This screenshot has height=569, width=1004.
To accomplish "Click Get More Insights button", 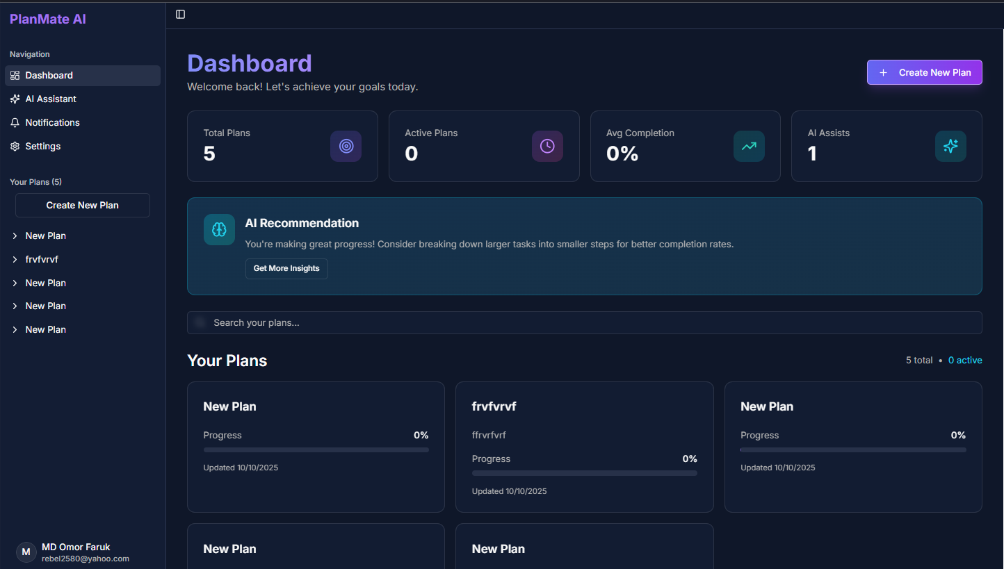I will [286, 268].
